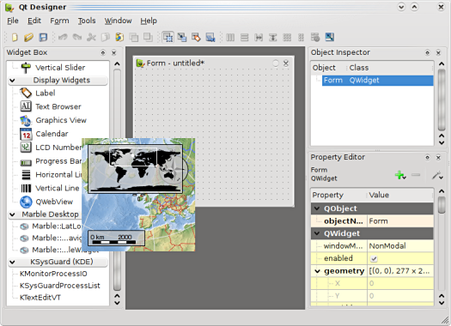Click the Paste toolbar icon
451x326 pixels.
119,38
